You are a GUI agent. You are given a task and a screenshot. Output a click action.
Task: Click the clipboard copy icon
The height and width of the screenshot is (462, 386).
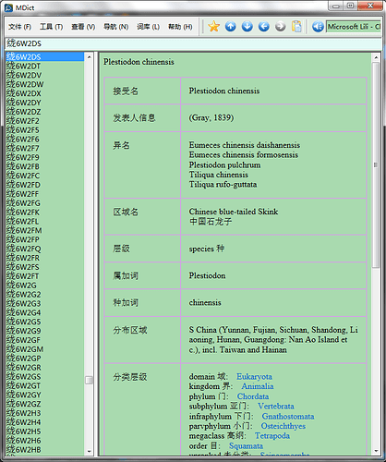coord(296,27)
